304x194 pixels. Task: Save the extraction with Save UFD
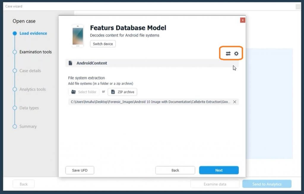[80, 170]
